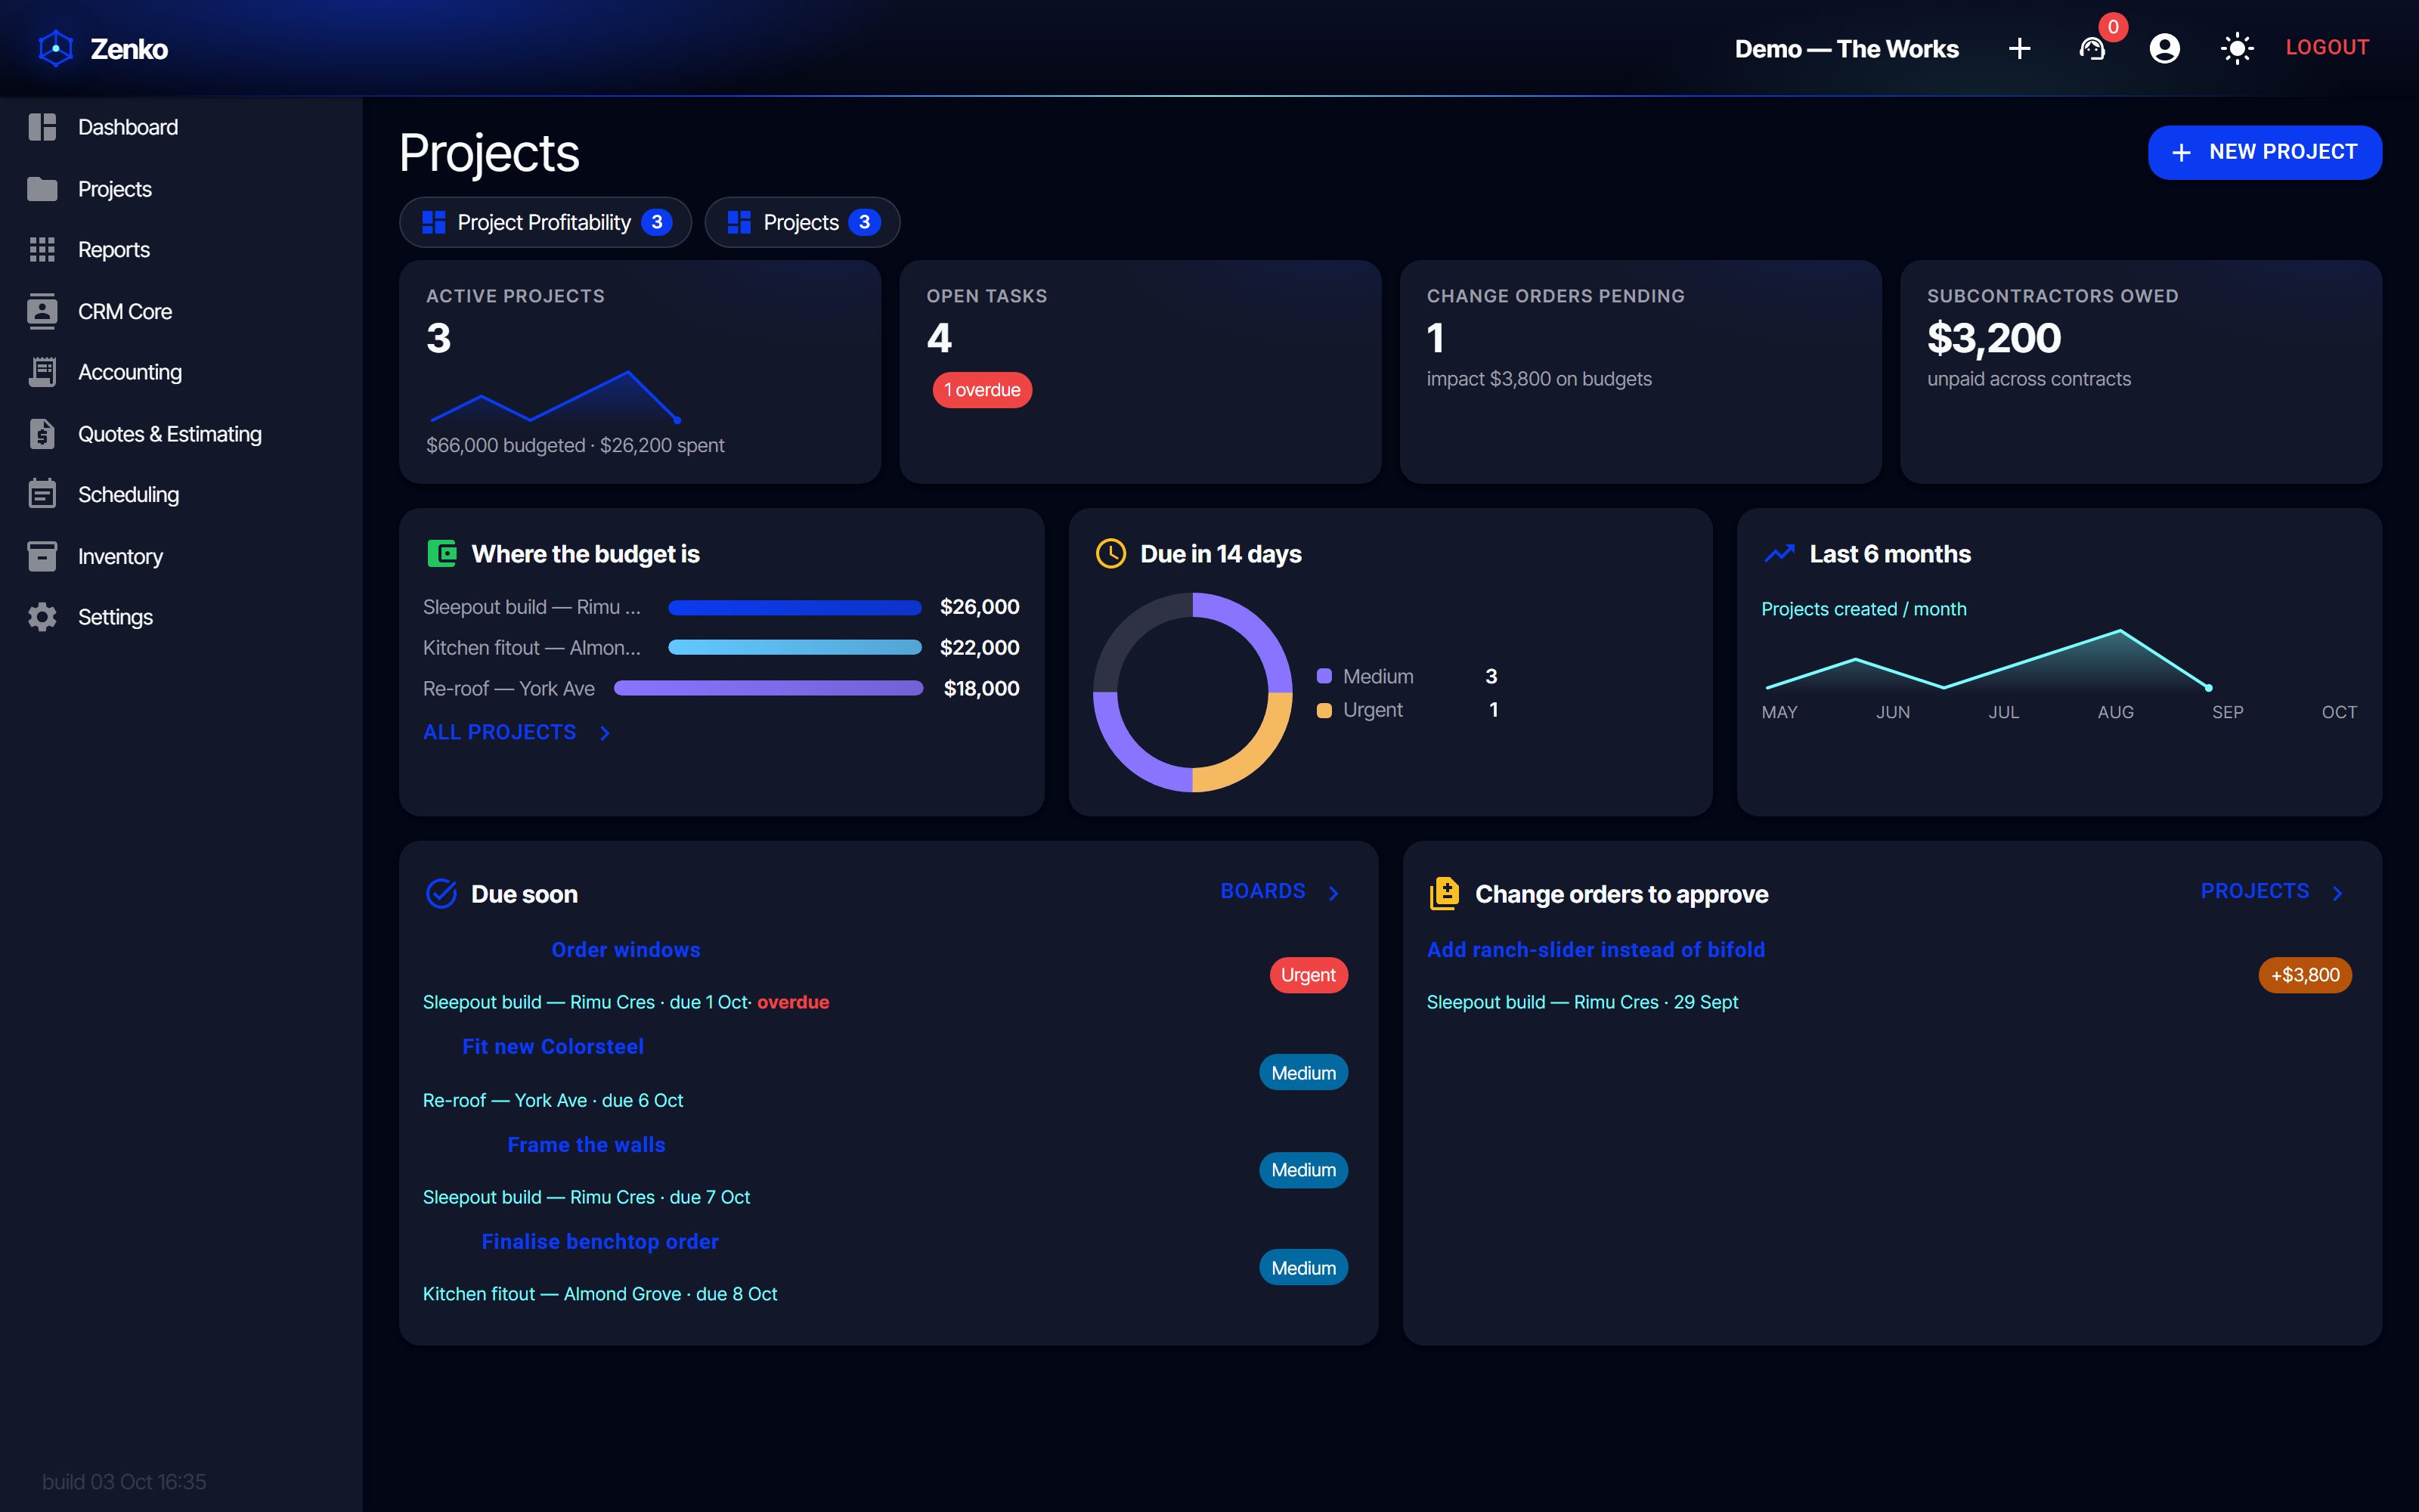
Task: Click the Dashboard sidebar icon
Action: pyautogui.click(x=42, y=127)
